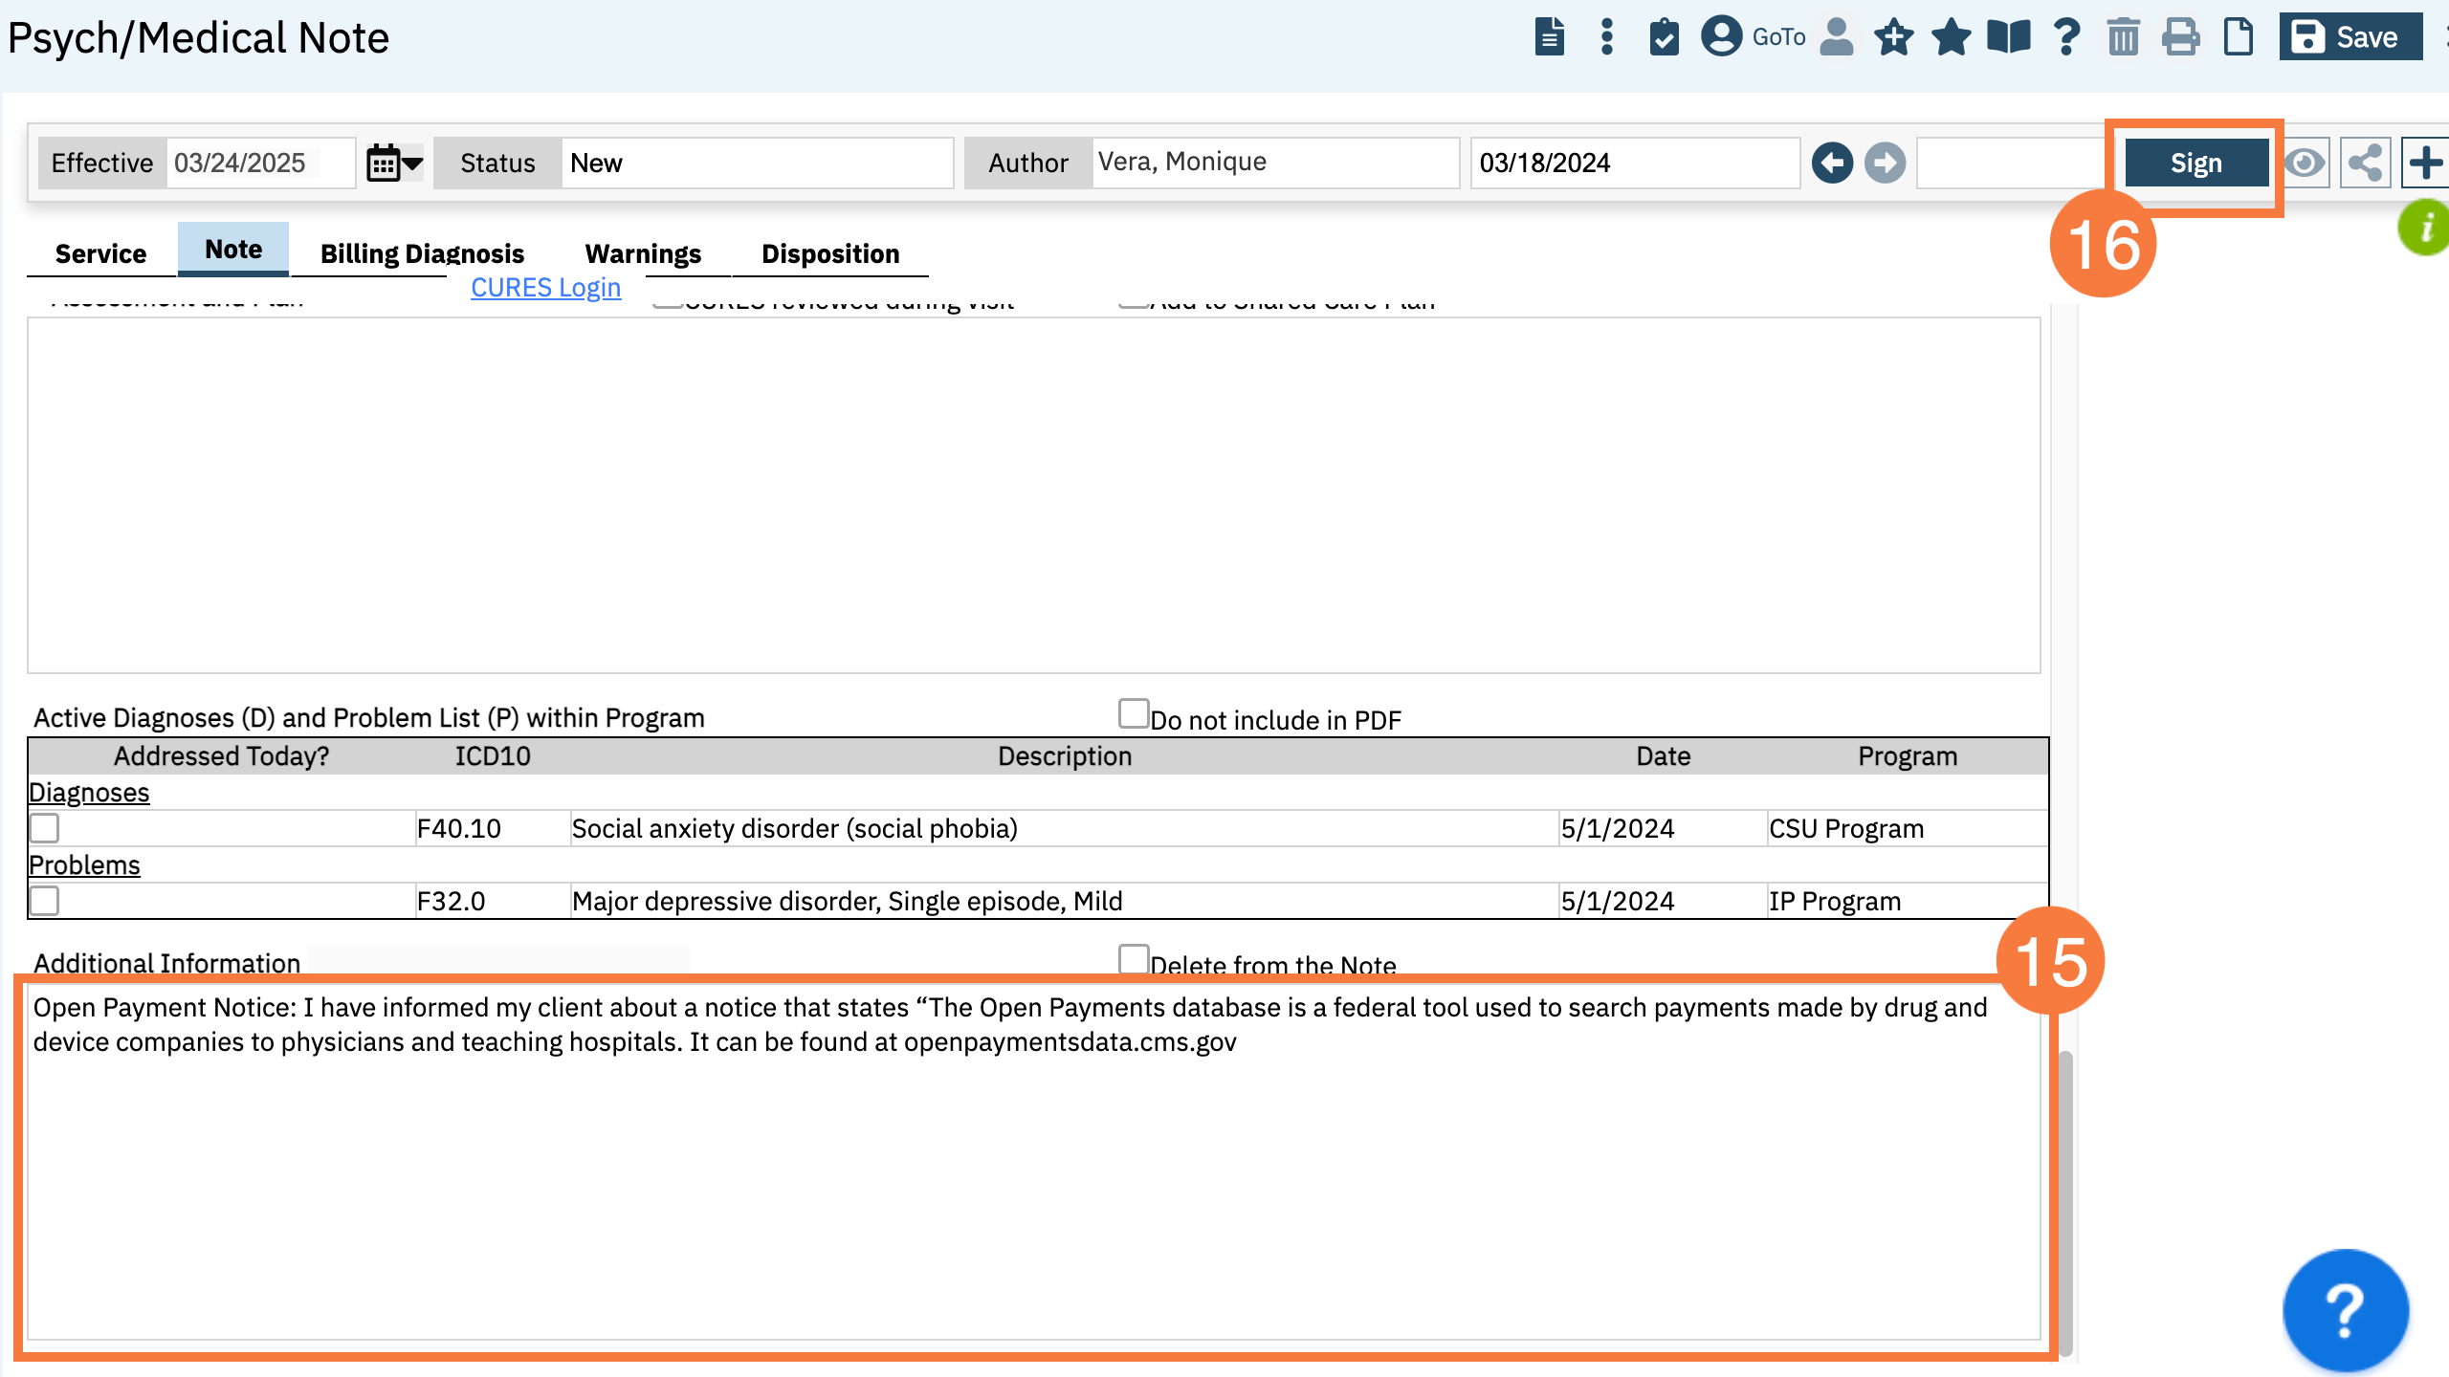
Task: Click the share icon next to Sign
Action: pos(2364,163)
